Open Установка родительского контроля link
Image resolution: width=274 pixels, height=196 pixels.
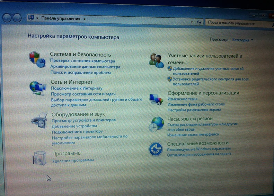click(x=211, y=82)
